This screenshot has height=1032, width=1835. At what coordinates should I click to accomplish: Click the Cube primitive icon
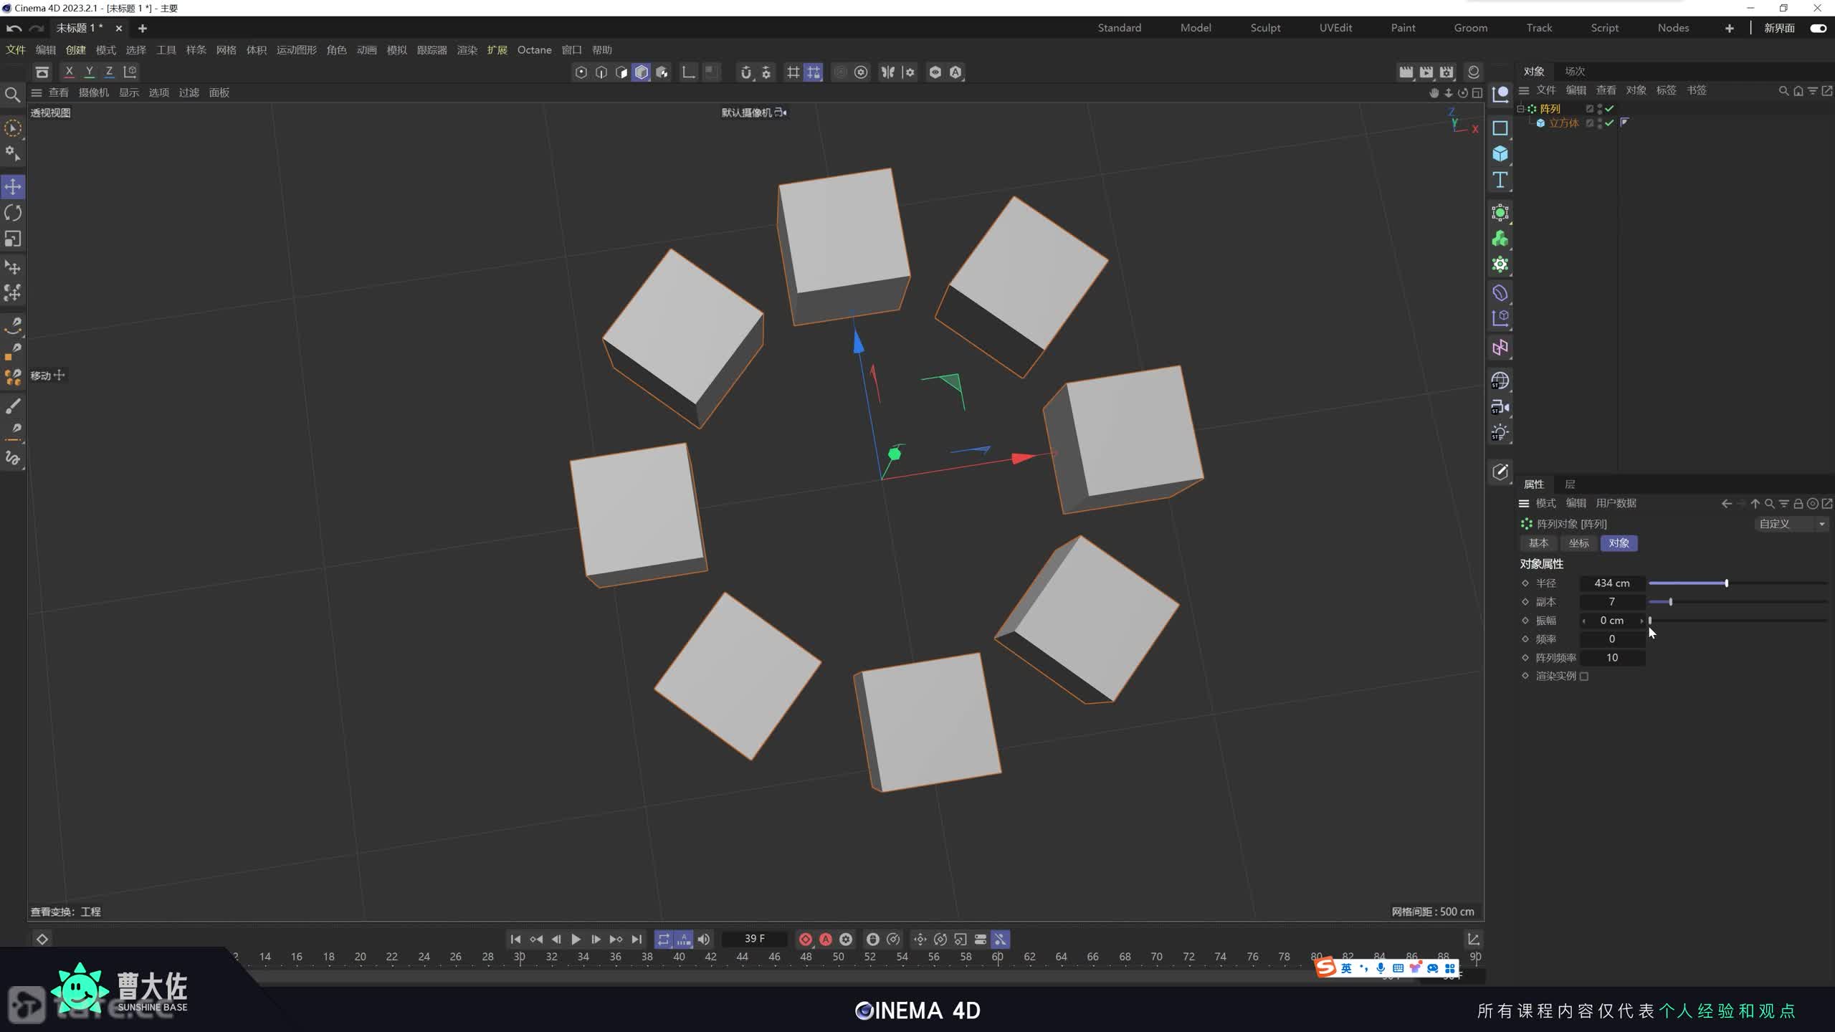[x=1500, y=154]
